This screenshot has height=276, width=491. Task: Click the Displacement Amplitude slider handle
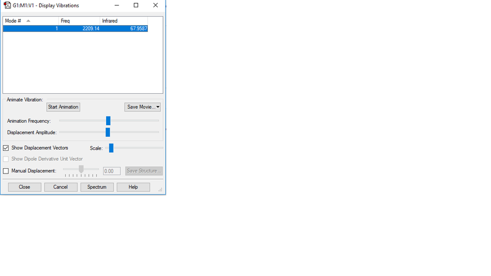coord(108,132)
